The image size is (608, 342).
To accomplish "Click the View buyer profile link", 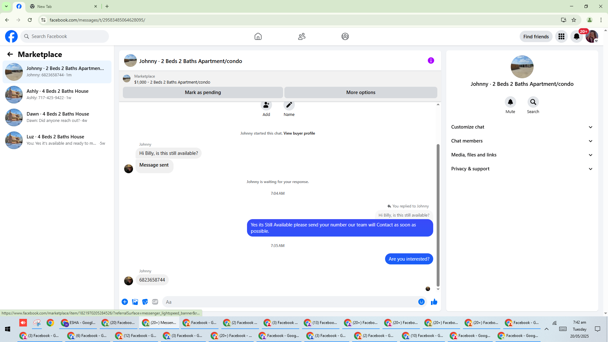I will (x=299, y=133).
